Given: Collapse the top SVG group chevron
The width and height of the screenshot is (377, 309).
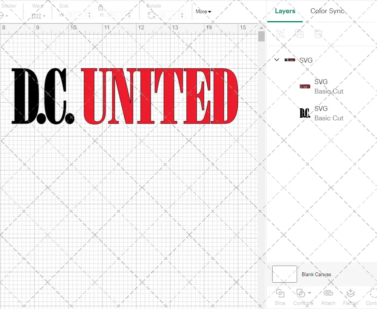Looking at the screenshot, I should coord(277,60).
